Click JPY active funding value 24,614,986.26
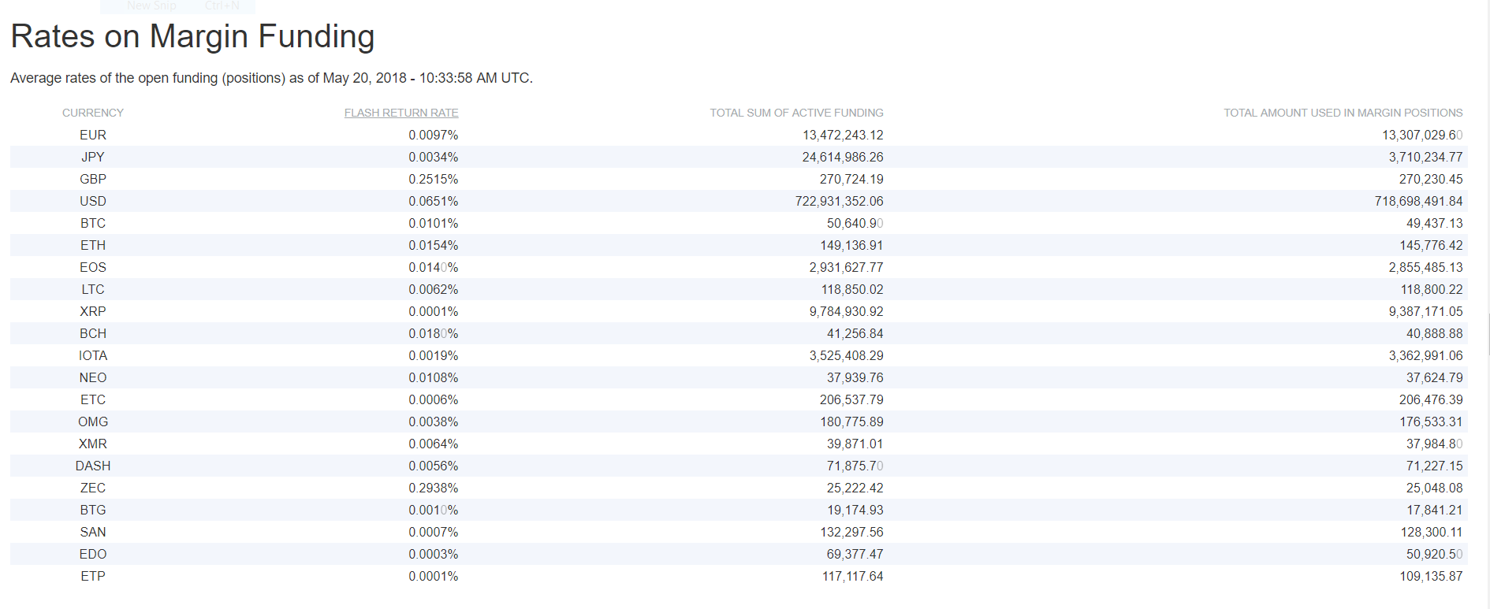The width and height of the screenshot is (1490, 609). [843, 157]
